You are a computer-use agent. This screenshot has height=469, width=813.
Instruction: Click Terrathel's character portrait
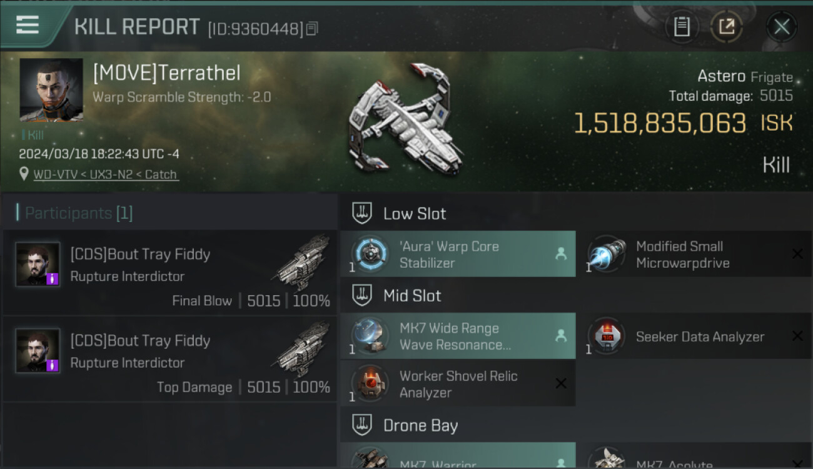51,90
